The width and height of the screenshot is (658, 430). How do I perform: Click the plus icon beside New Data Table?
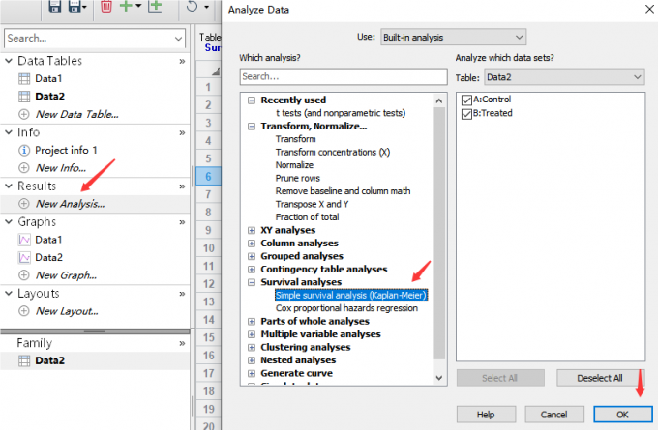click(x=24, y=114)
